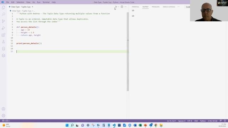This screenshot has width=228, height=128.
Task: Open the database icon in activity bar
Action: click(x=4, y=49)
